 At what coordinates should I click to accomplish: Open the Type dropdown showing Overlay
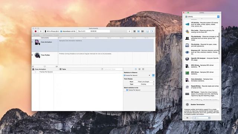point(144,84)
